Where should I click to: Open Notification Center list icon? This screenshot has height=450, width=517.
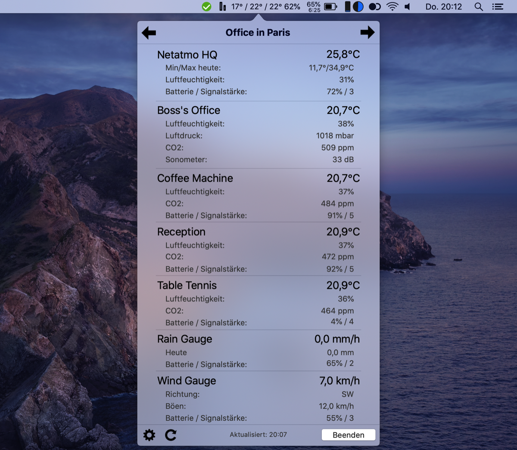pos(498,6)
